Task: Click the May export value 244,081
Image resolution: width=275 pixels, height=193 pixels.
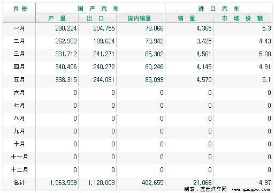Action: pyautogui.click(x=104, y=80)
